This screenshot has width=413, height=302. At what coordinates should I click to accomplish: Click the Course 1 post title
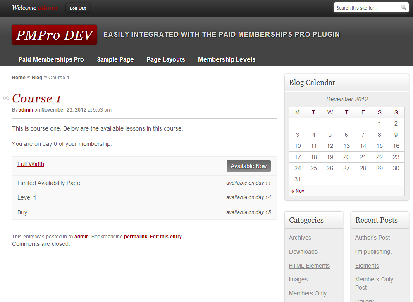click(x=37, y=98)
